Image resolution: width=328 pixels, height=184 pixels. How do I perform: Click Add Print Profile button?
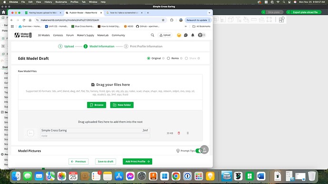point(137,161)
